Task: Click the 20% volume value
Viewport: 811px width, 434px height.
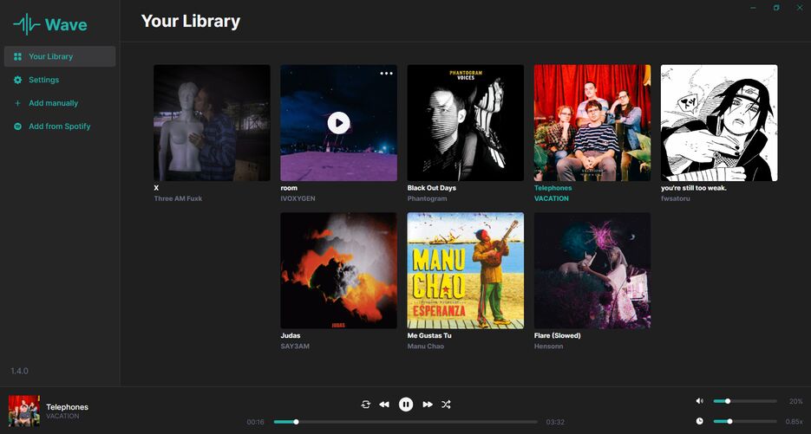Action: coord(796,401)
